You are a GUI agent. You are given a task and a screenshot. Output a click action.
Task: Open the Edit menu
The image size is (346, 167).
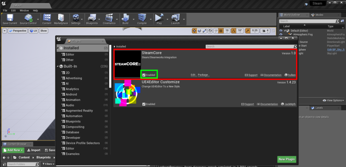[14, 10]
